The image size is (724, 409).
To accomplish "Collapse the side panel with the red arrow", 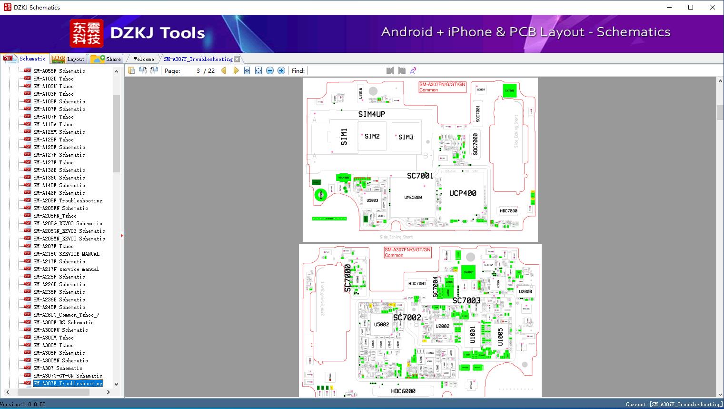I will click(x=122, y=235).
